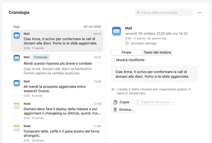The height and width of the screenshot is (143, 212).
Task: Click Note icon of the 12:30 entry
Action: [x=16, y=106]
